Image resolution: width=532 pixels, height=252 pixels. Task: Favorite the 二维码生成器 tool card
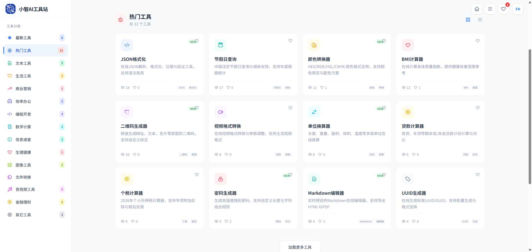(197, 108)
